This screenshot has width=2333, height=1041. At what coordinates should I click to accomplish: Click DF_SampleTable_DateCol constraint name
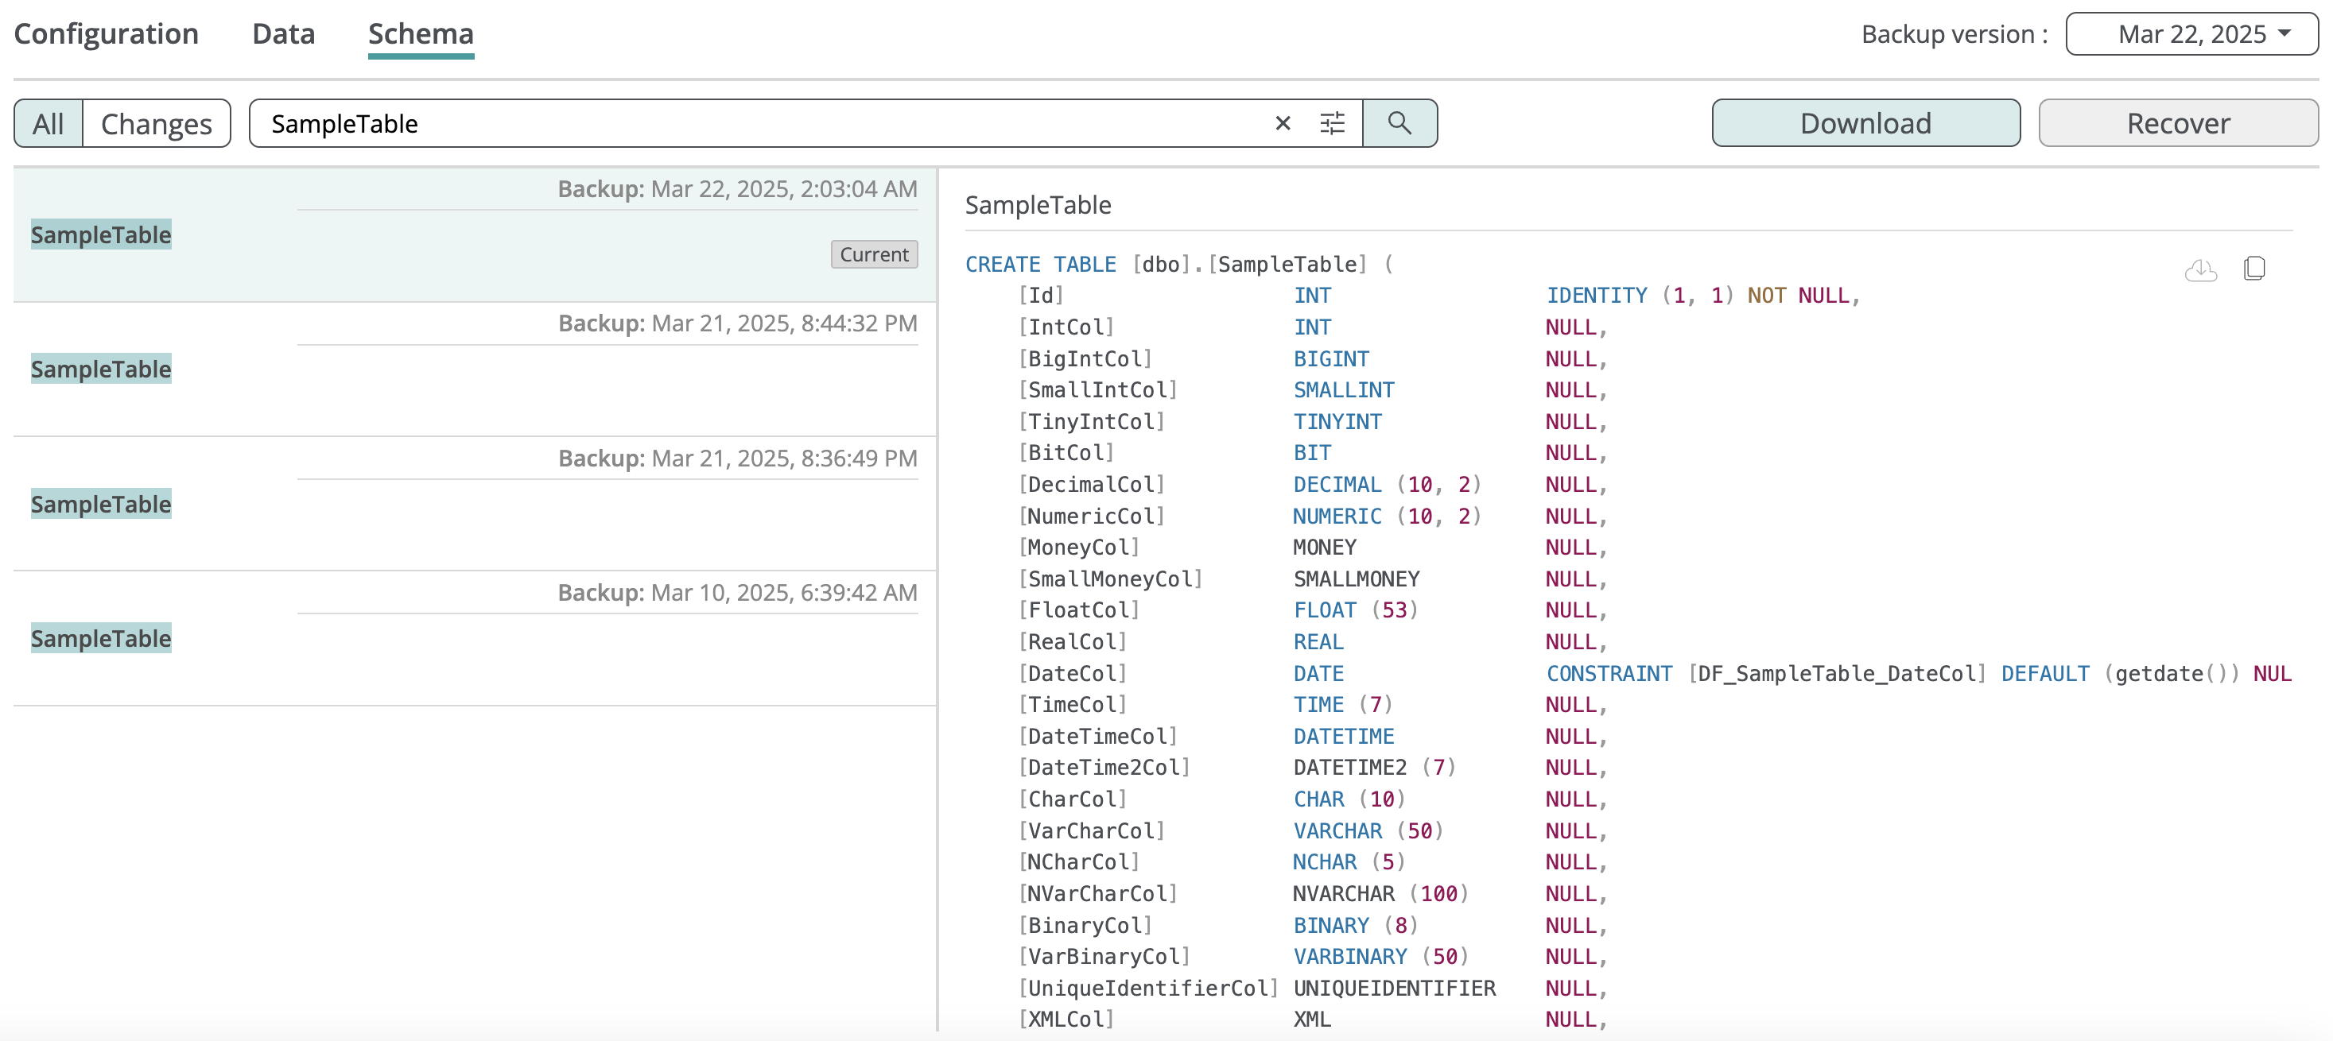[x=1837, y=674]
